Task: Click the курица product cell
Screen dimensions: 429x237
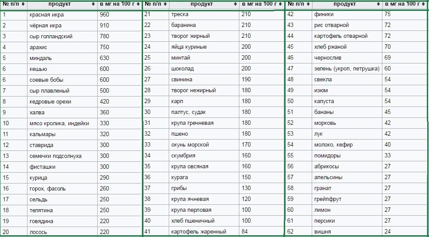Action: click(62, 178)
